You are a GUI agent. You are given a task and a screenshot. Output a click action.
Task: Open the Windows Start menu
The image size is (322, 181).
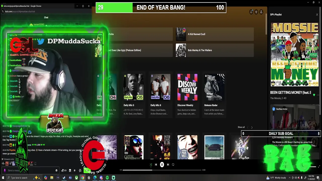[x=3, y=178]
